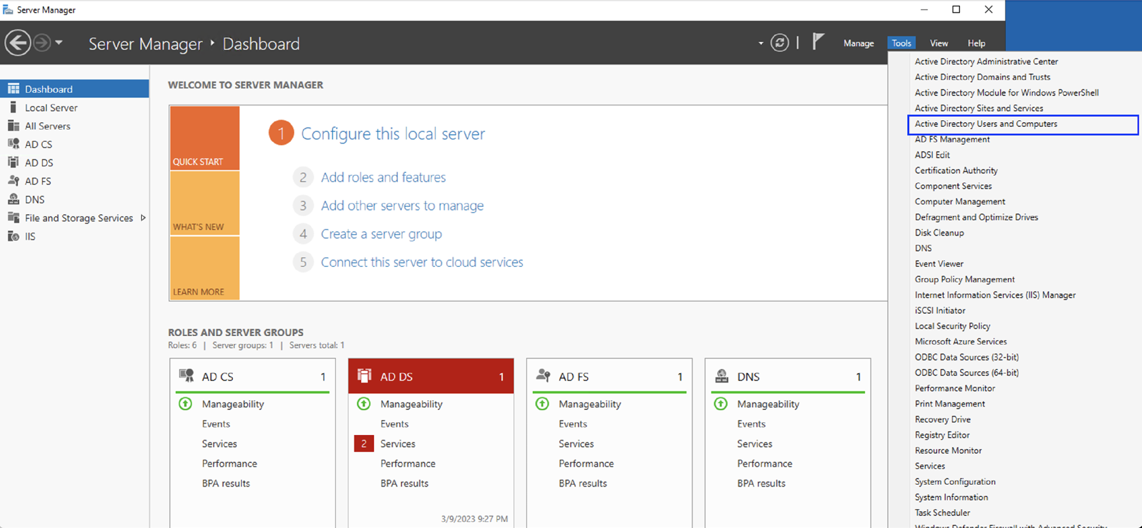Choose Active Directory Users and Computers

tap(986, 124)
